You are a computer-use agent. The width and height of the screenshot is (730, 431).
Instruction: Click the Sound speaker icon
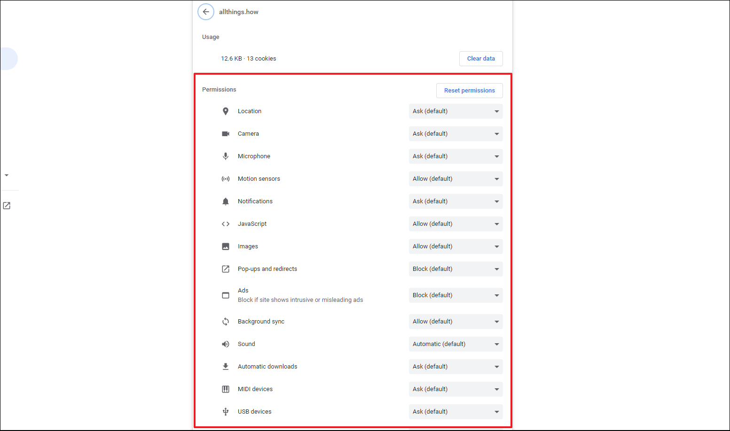(x=226, y=344)
